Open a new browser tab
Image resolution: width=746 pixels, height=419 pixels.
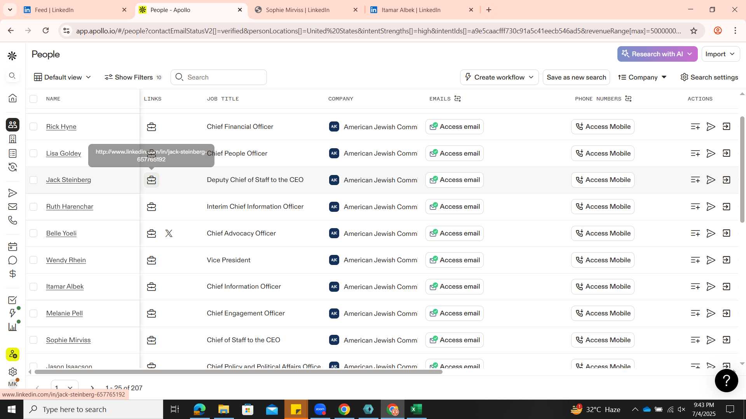point(489,10)
